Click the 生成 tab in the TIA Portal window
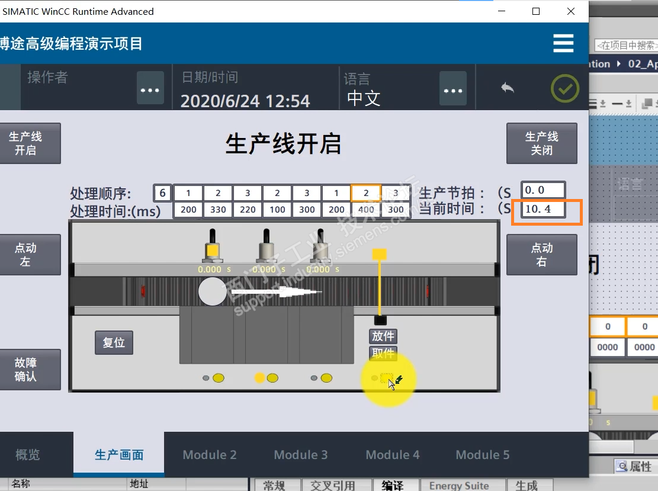658x491 pixels. 529,485
